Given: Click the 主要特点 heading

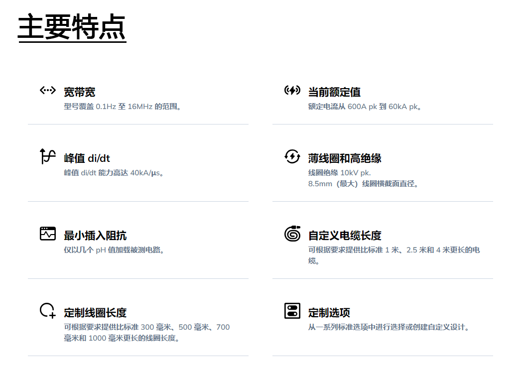Looking at the screenshot, I should 72,27.
